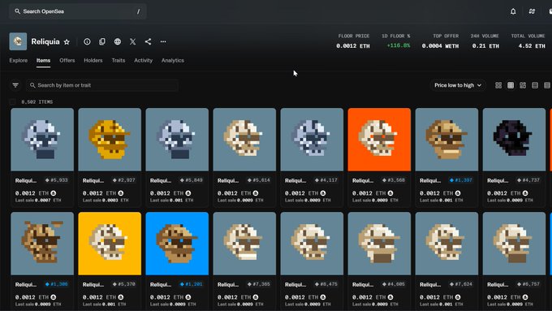Open the skull thumbnail ranked #7,365
552x311 pixels.
click(244, 244)
